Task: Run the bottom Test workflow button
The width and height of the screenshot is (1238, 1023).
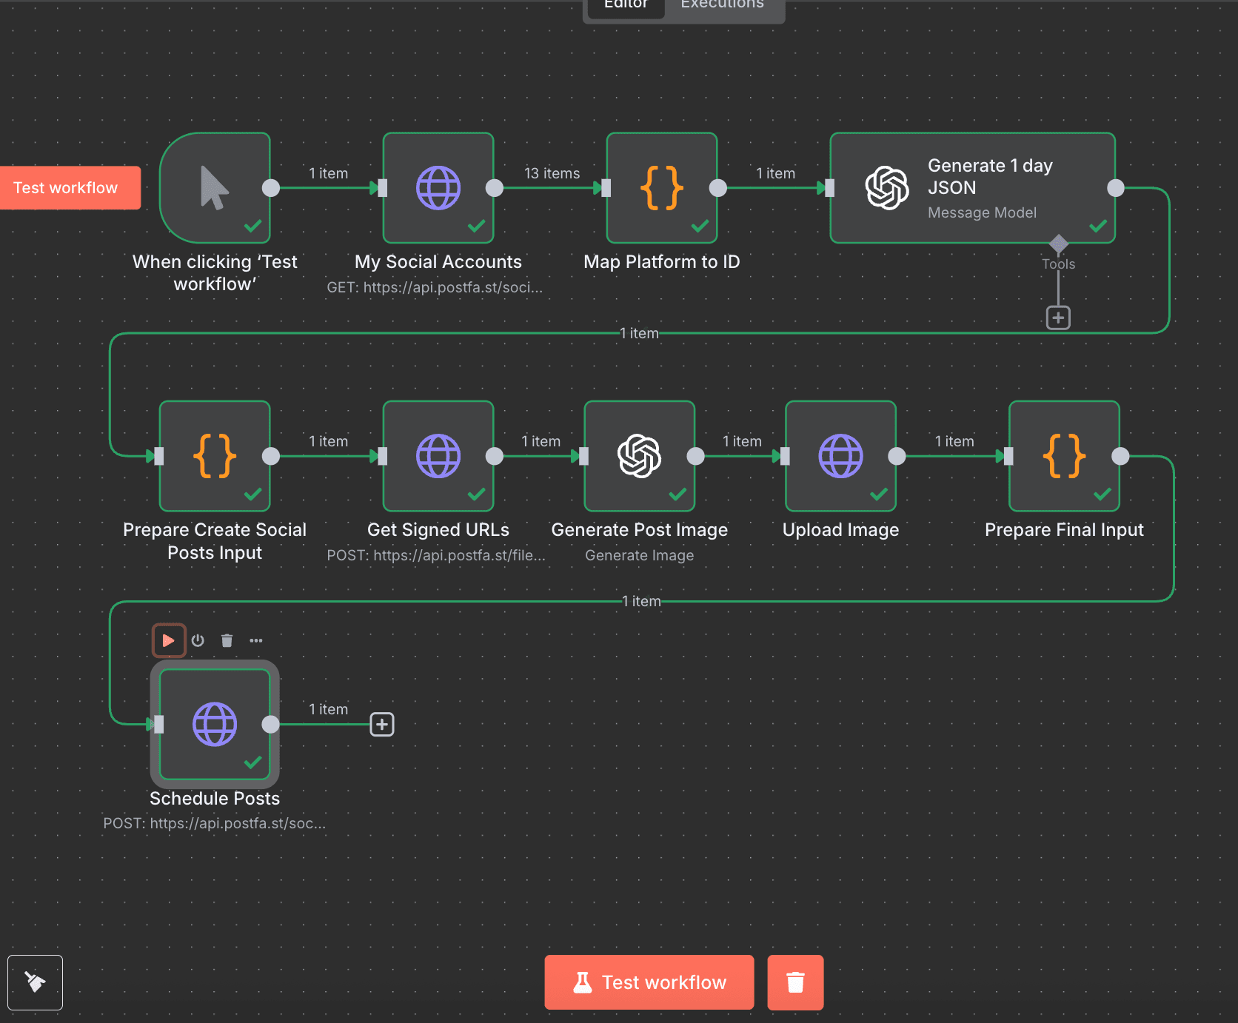Action: click(x=649, y=982)
